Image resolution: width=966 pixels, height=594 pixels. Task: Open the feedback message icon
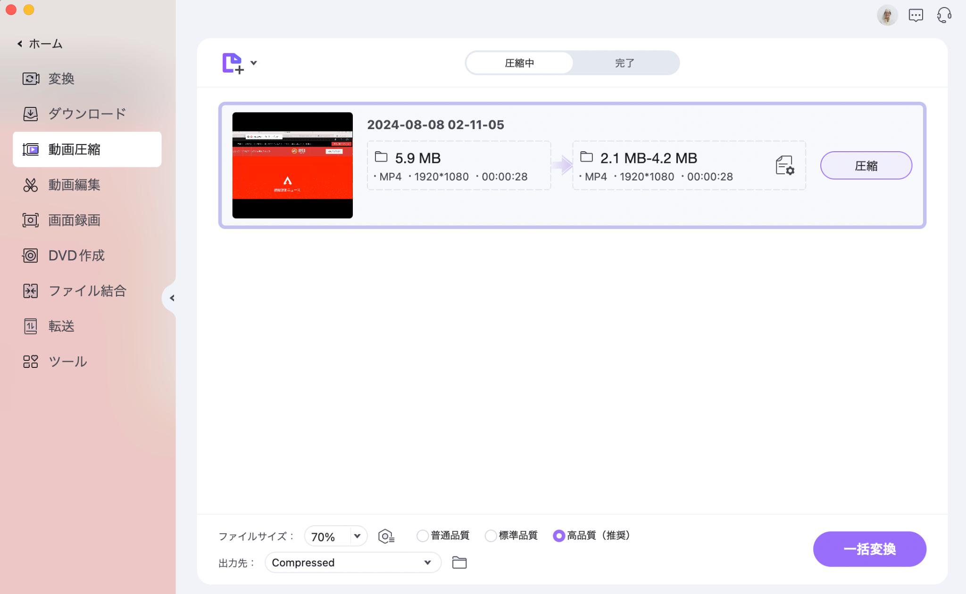tap(916, 16)
